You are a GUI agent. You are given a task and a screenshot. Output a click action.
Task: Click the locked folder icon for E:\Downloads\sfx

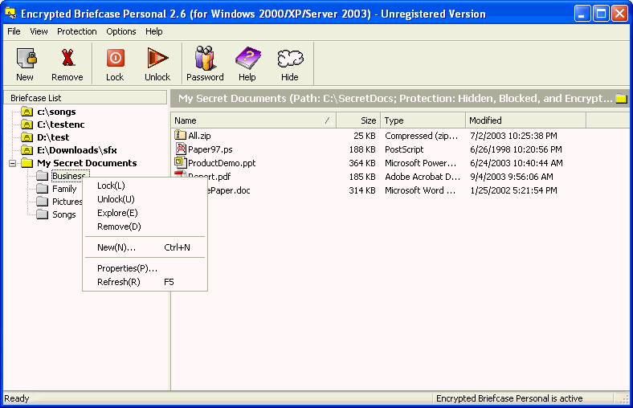[27, 150]
